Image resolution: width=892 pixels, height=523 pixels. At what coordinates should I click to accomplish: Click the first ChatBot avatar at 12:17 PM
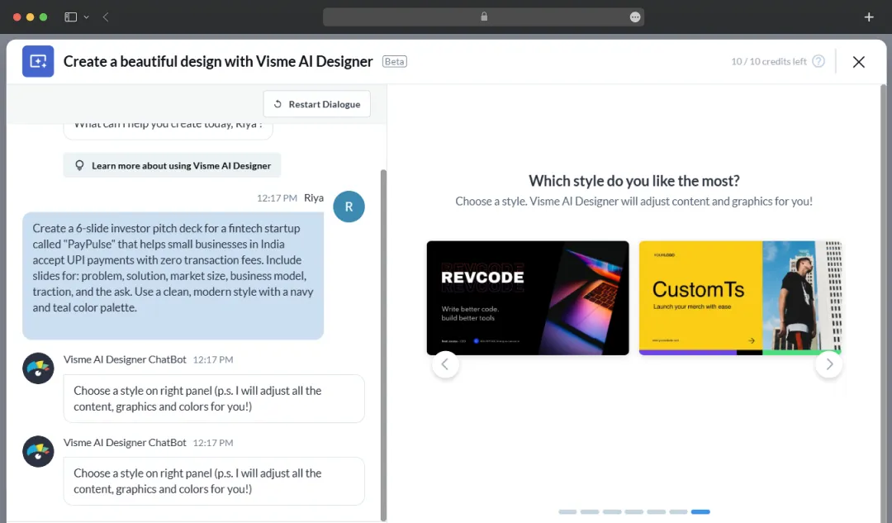click(38, 368)
